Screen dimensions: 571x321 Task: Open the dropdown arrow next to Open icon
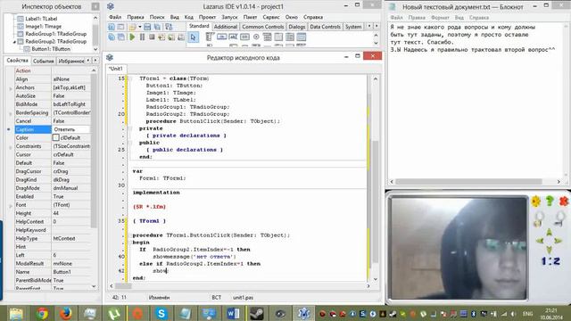tap(139, 27)
